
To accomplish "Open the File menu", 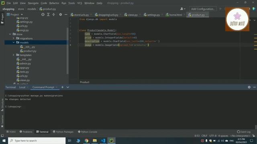I will tap(8, 3).
